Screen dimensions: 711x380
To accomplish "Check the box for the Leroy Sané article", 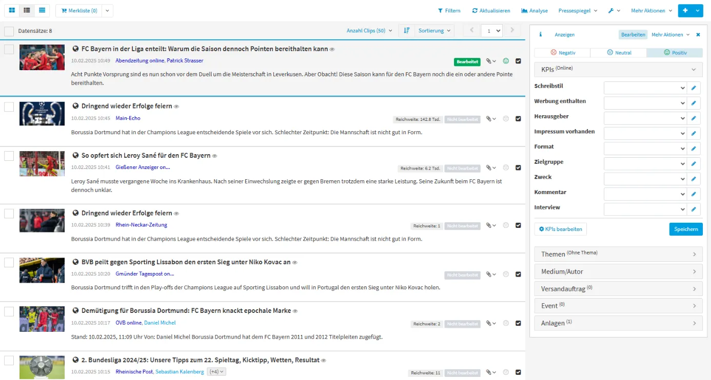I will click(x=9, y=156).
